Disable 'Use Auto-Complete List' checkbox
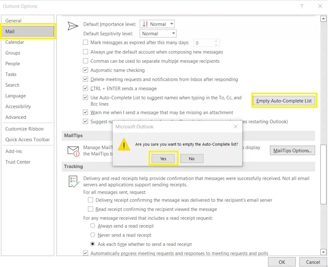Screen dimensions: 328x267 [x=85, y=97]
